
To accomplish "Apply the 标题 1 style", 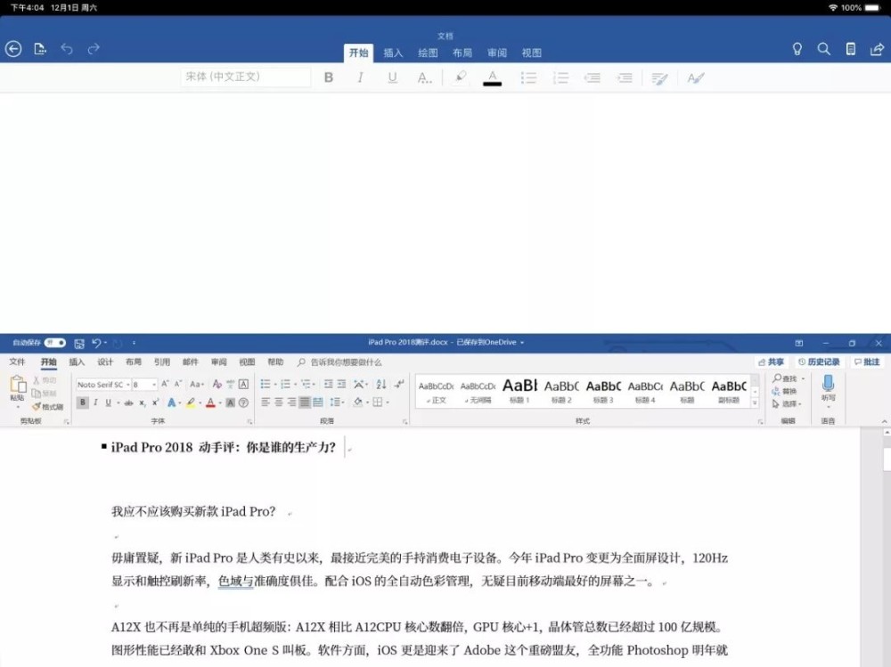I will pyautogui.click(x=519, y=390).
